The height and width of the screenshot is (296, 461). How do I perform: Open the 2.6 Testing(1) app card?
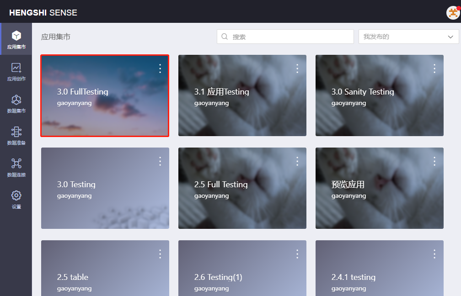(x=242, y=268)
